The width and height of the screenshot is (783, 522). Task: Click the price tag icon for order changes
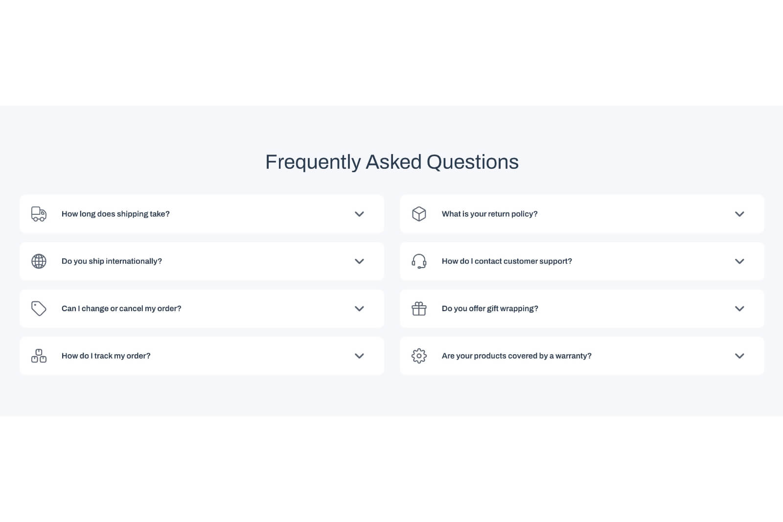point(38,308)
